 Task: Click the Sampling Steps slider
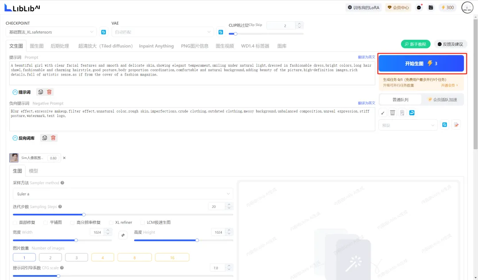tap(123, 215)
